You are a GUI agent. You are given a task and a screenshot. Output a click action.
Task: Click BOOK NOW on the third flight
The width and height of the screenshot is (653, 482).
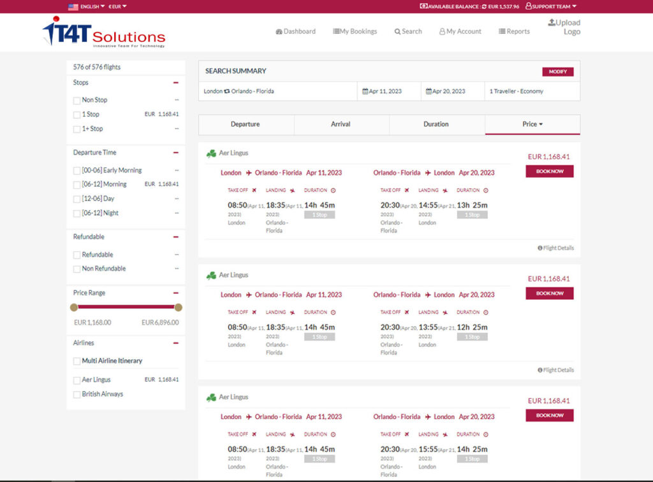pos(549,415)
